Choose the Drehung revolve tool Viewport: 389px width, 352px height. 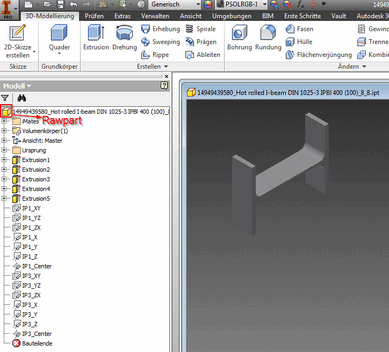(x=125, y=38)
